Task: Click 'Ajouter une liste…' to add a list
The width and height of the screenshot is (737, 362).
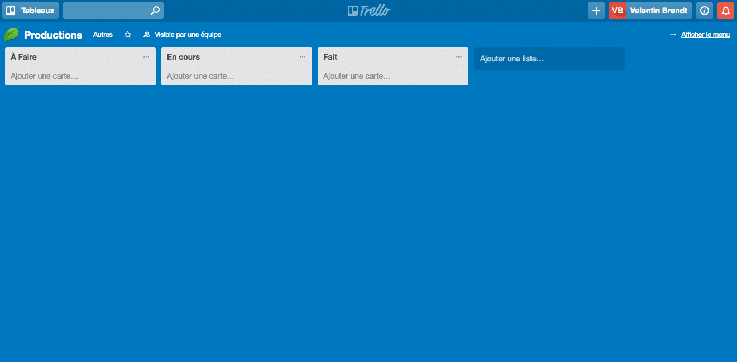Action: pos(549,59)
